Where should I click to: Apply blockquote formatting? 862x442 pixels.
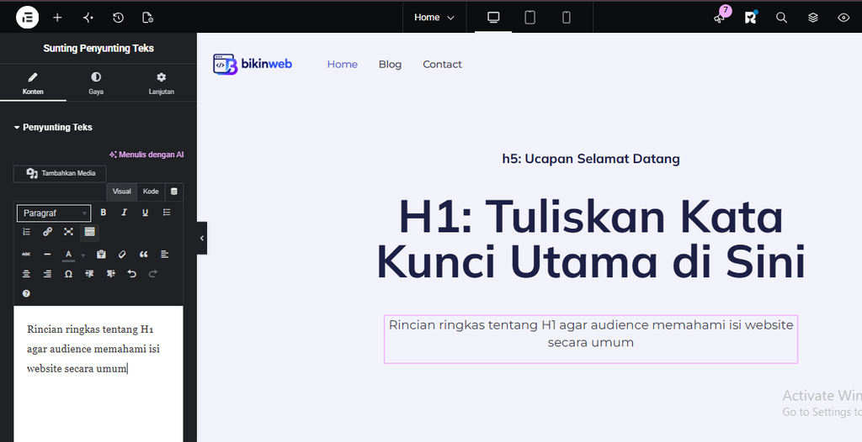click(143, 255)
